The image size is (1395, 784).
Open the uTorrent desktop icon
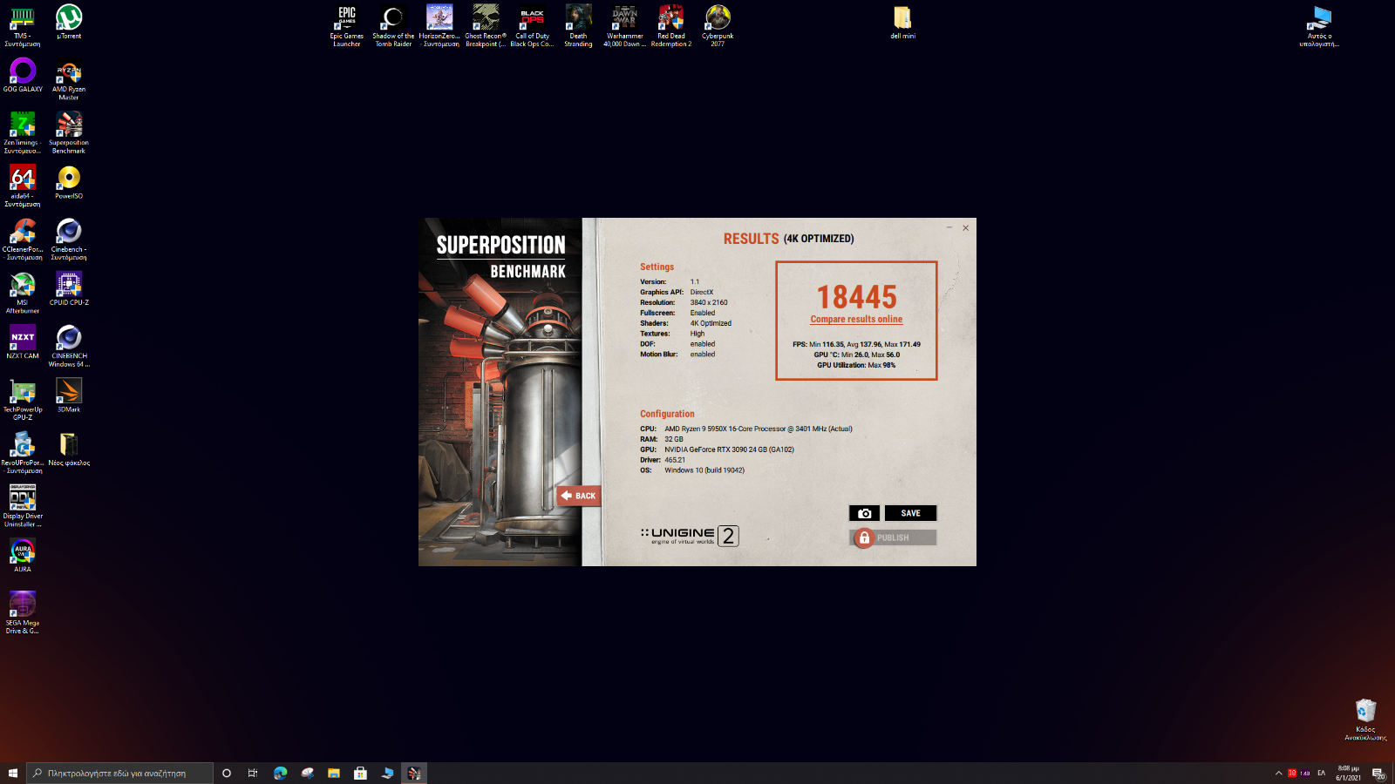coord(69,22)
